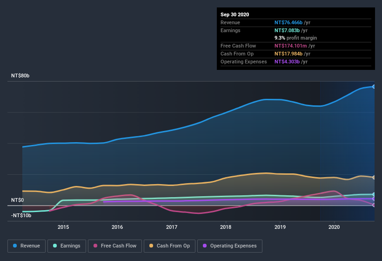The image size is (382, 261).
Task: Click the 2018 x-axis label
Action: (226, 227)
